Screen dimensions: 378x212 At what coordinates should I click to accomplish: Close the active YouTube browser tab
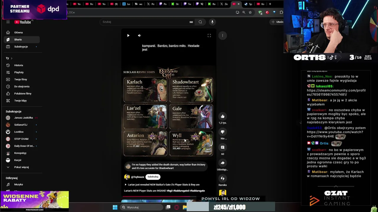pyautogui.click(x=239, y=4)
